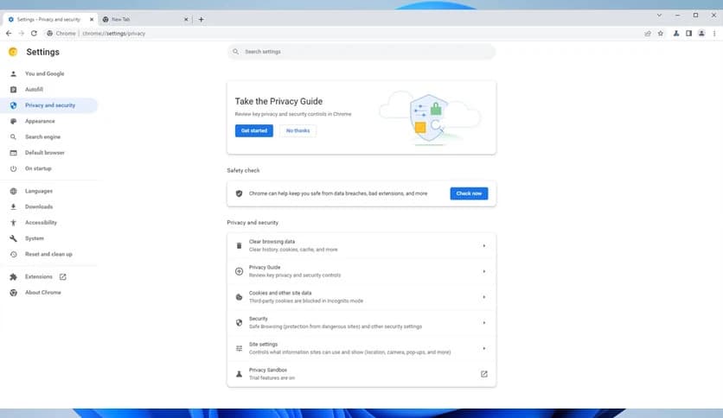Close the New Tab tab

[x=186, y=19]
